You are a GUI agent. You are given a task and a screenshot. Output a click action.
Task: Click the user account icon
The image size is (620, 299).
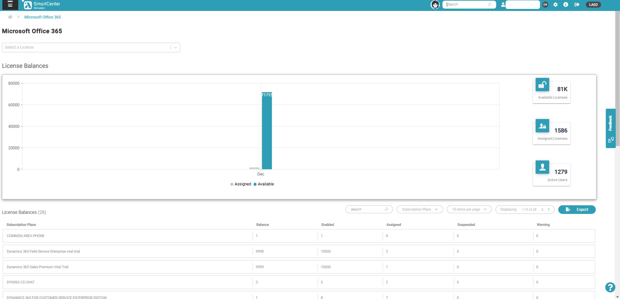click(503, 5)
